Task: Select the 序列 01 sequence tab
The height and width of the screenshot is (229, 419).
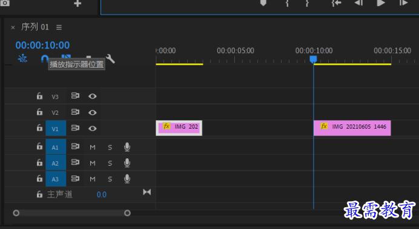Action: click(35, 27)
